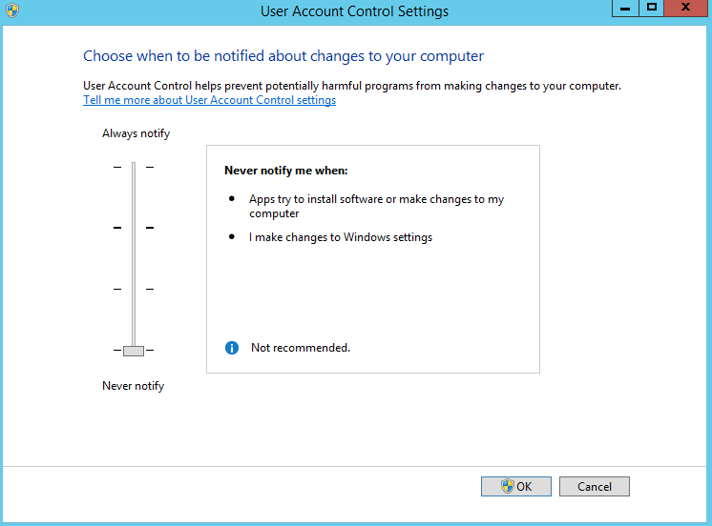Click 'Apps try to install software' bullet text
The width and height of the screenshot is (712, 526).
(x=376, y=207)
